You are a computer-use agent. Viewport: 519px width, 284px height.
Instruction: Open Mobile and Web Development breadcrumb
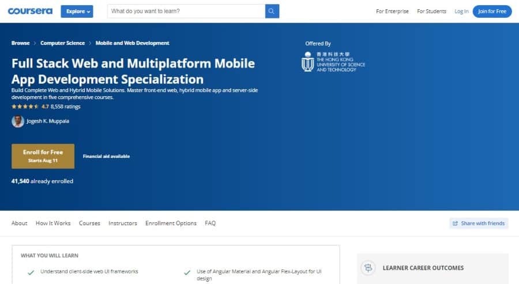(133, 43)
